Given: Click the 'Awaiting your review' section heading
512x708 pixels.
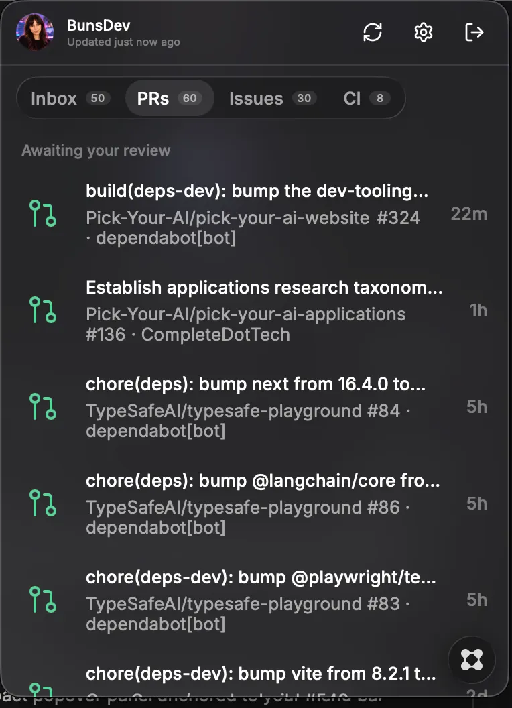Looking at the screenshot, I should point(97,150).
